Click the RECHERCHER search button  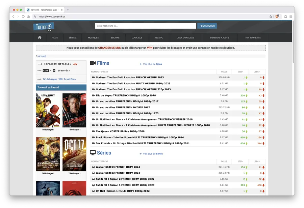(x=207, y=26)
